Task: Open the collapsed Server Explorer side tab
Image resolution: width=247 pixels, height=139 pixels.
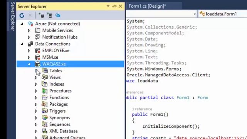Action: [13, 16]
